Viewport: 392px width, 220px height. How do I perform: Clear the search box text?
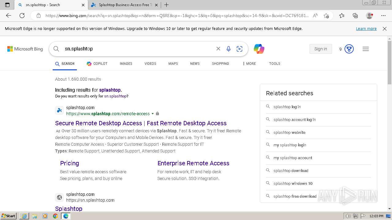click(218, 49)
